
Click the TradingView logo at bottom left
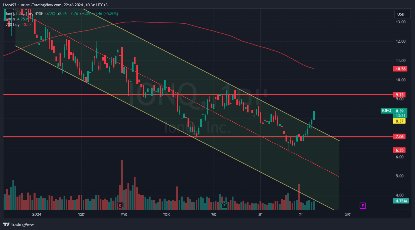click(x=18, y=224)
